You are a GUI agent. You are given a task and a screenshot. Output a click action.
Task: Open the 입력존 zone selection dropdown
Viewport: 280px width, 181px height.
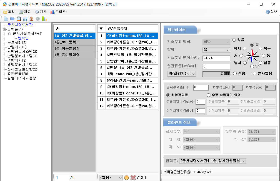[x=213, y=161]
